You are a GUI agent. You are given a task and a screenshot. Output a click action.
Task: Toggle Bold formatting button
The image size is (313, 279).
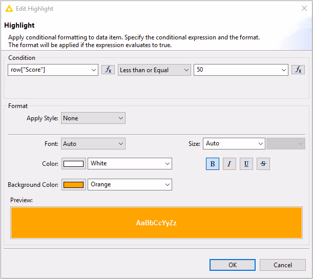point(212,164)
